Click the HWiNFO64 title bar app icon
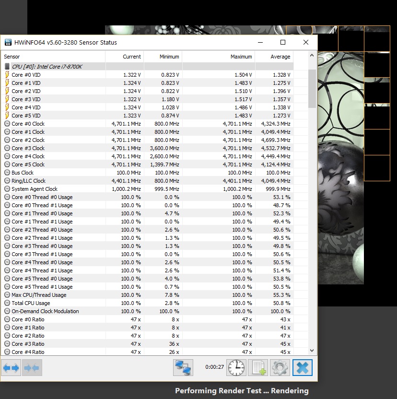This screenshot has width=397, height=399. pos(8,42)
